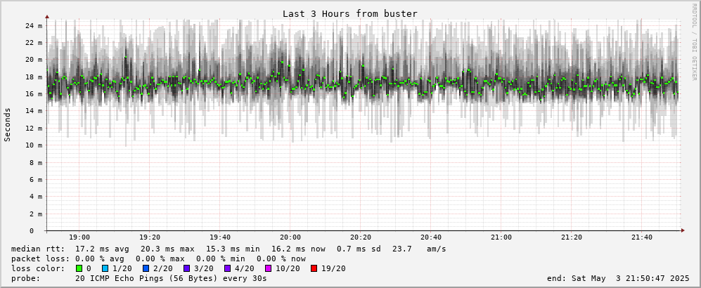Click the "18 m" y-axis value
Viewport: 701px width, 288px height.
point(34,77)
